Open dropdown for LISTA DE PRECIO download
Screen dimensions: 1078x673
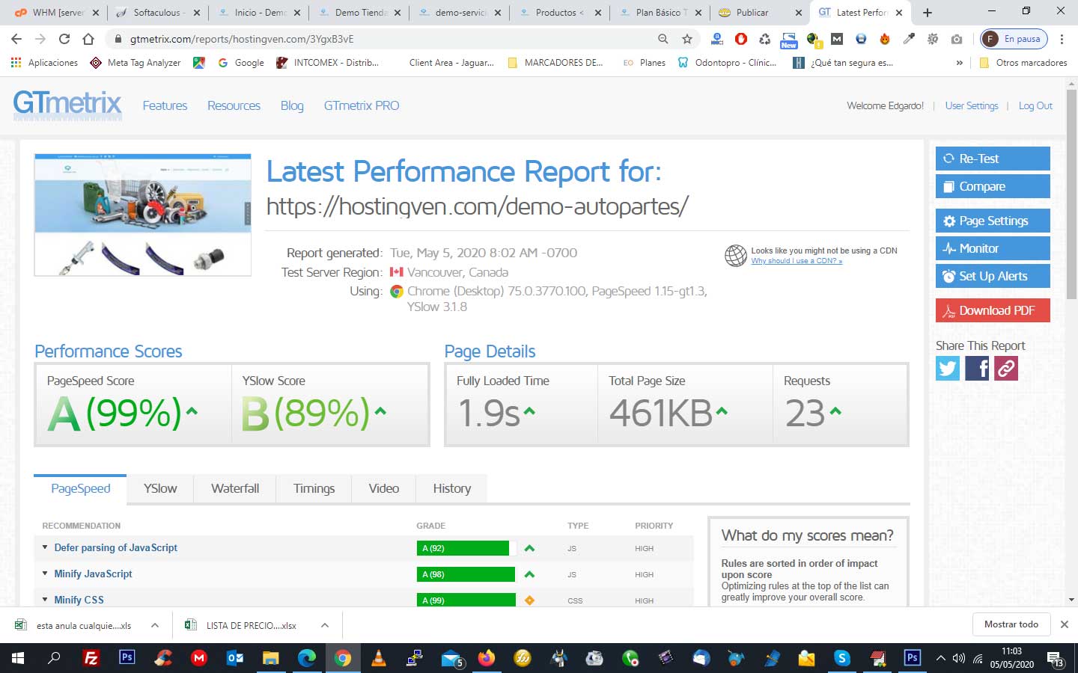(x=325, y=625)
